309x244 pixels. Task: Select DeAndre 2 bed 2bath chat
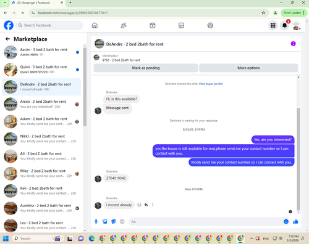tap(41, 87)
